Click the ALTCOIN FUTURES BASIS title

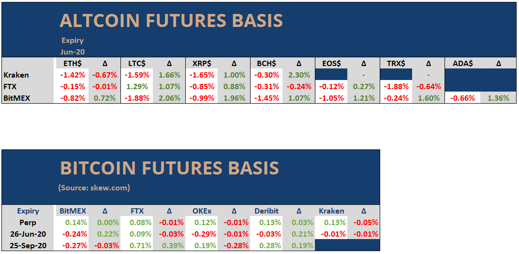171,21
